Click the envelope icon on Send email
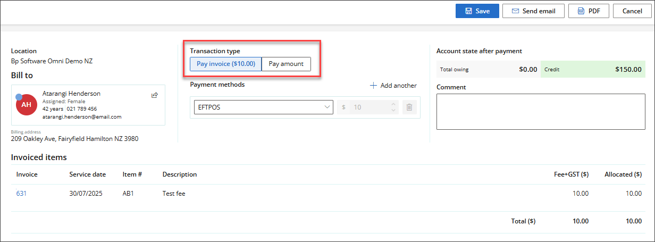Viewport: 655px width, 242px height. tap(515, 11)
